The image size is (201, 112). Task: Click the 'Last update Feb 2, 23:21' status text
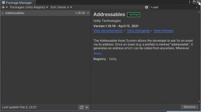point(19,107)
